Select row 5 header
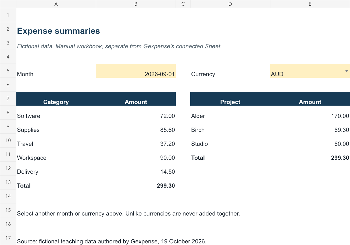Viewport: 350px width, 245px height. 8,71
